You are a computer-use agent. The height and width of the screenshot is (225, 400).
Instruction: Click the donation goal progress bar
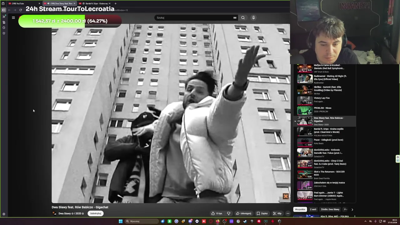click(x=70, y=21)
